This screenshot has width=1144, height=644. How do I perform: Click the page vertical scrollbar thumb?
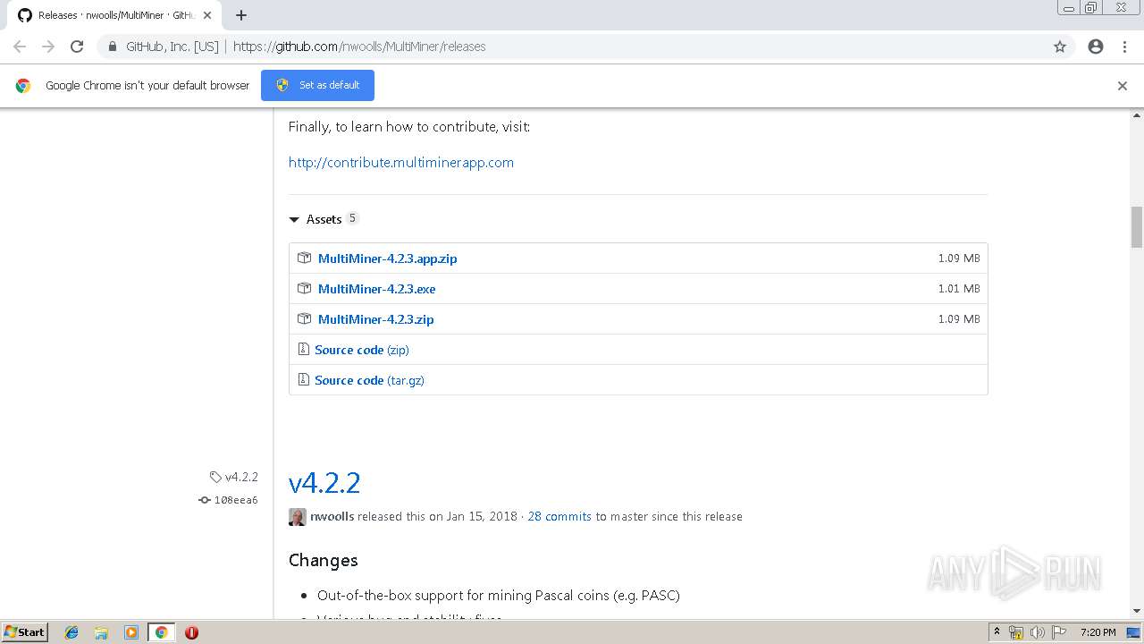click(1137, 227)
